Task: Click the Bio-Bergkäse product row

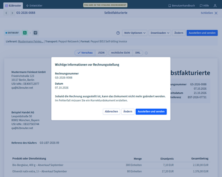Action: 111,165
